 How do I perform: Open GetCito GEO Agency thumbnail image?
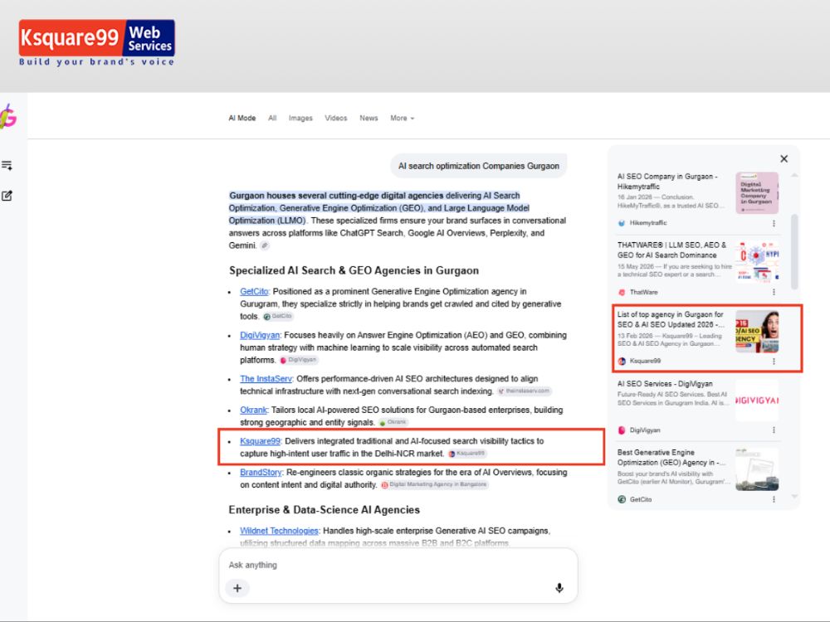coord(757,469)
